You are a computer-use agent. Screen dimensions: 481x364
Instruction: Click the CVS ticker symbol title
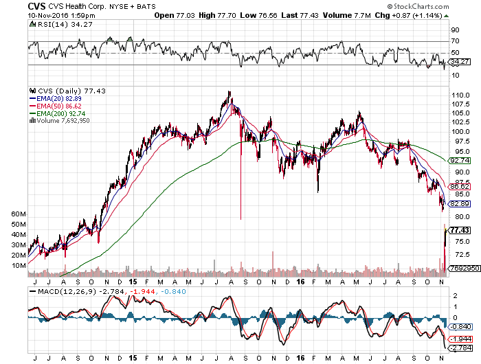36,6
